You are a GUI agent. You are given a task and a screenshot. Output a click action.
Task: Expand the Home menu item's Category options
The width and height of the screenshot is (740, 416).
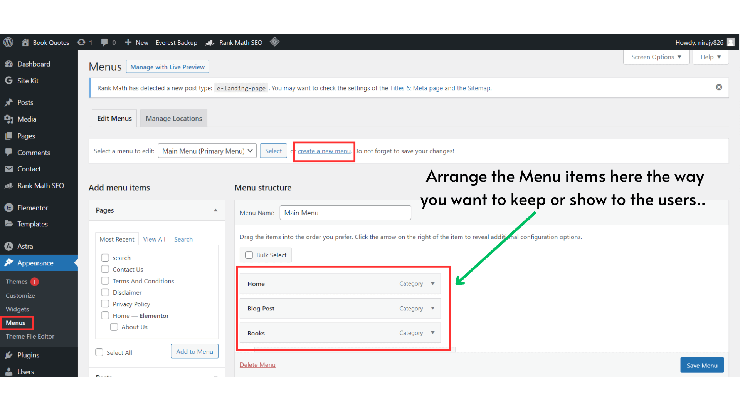[432, 283]
